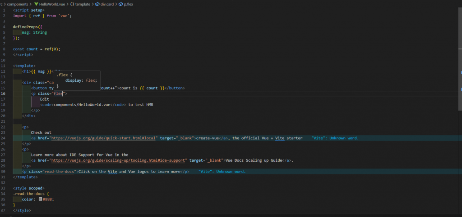Click '{{ msg }}' on line 12

[x=41, y=71]
